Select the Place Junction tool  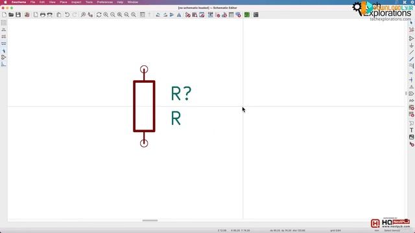pos(411,80)
